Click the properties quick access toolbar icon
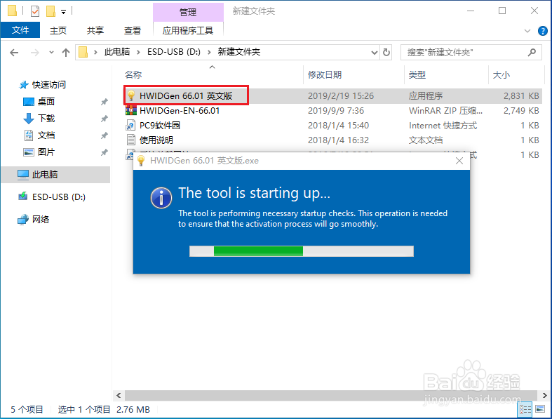The height and width of the screenshot is (419, 552). (x=35, y=11)
